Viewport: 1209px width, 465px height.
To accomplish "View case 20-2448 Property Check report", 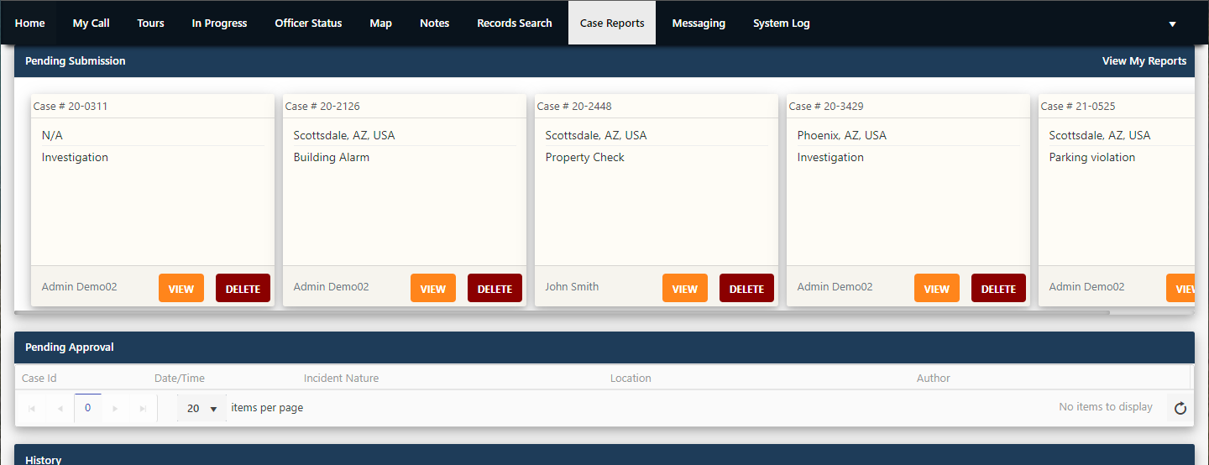I will point(685,288).
